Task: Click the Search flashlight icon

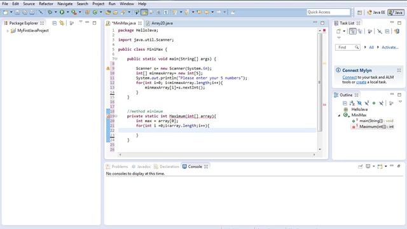Action: click(x=123, y=12)
